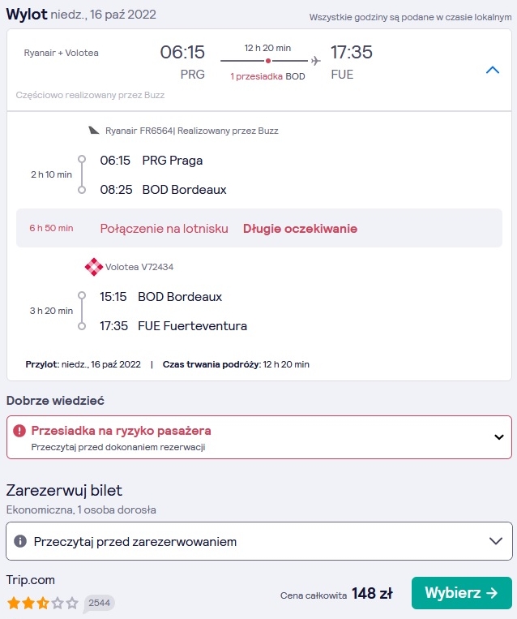Click the Połączenie na lotnisku text
Screen dimensions: 517x619
pos(164,229)
